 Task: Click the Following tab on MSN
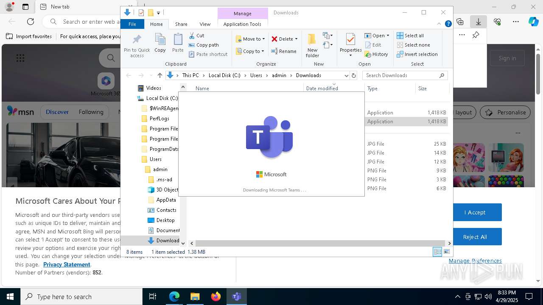[x=91, y=112]
